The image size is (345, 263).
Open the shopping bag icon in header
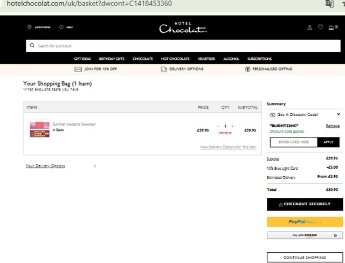pyautogui.click(x=331, y=27)
